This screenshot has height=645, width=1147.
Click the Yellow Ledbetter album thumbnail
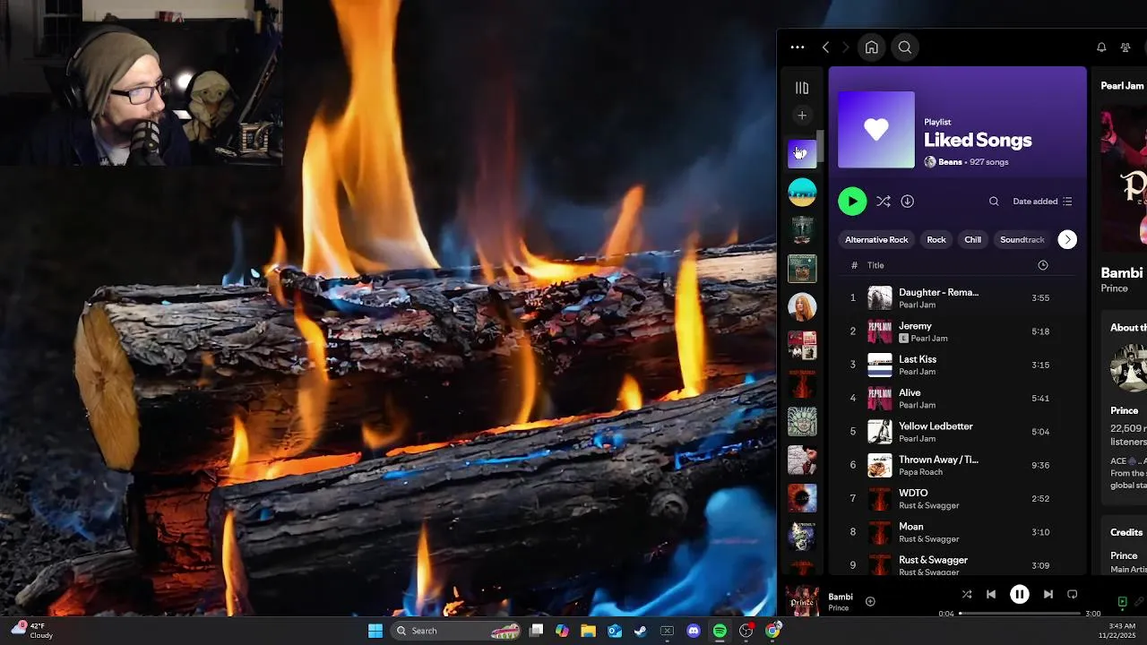coord(880,432)
